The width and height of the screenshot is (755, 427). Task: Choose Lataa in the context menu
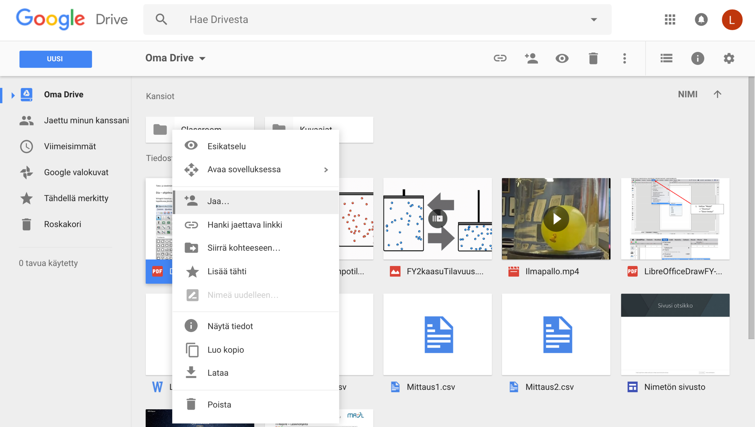tap(218, 373)
